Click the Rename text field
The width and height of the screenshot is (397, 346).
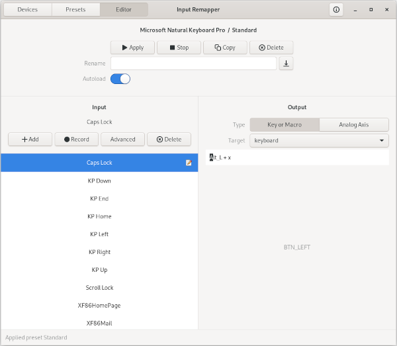[x=193, y=64]
